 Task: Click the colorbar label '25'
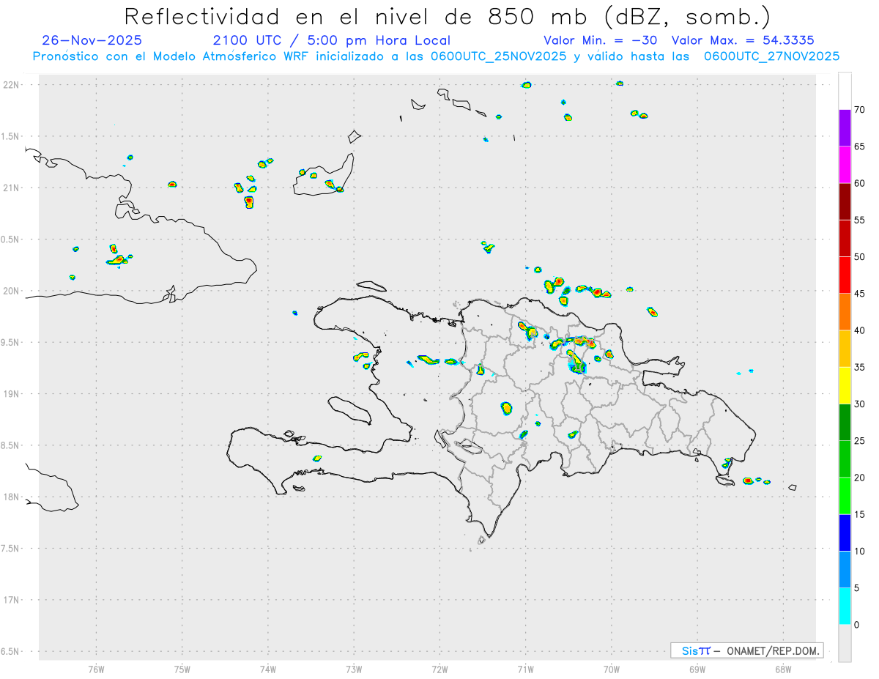[x=859, y=441]
